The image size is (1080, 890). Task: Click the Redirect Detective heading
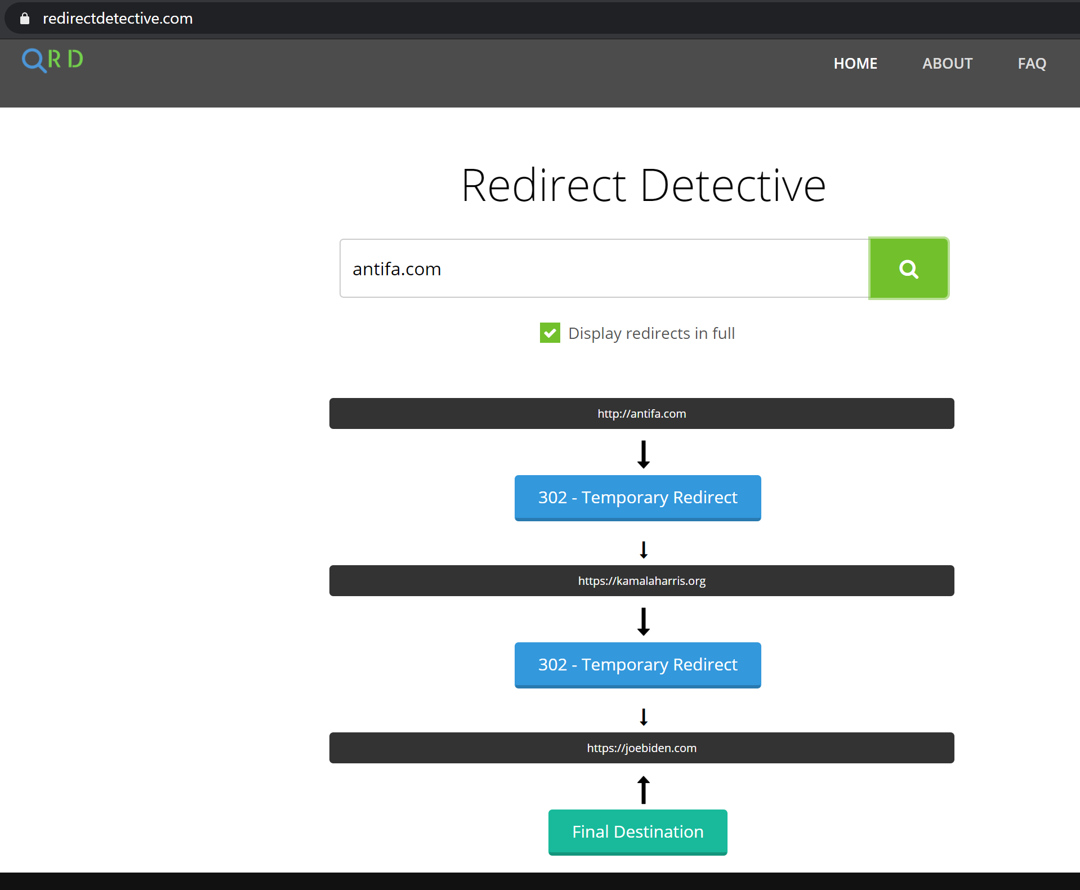pos(643,186)
